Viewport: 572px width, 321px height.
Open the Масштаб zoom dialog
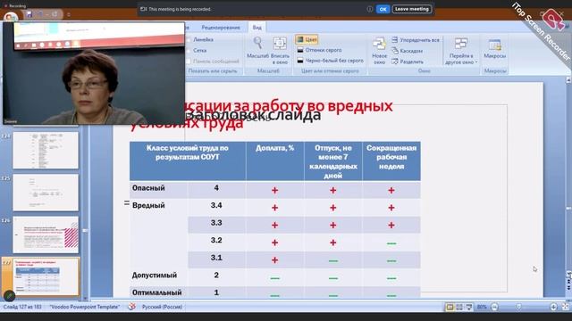click(x=257, y=47)
